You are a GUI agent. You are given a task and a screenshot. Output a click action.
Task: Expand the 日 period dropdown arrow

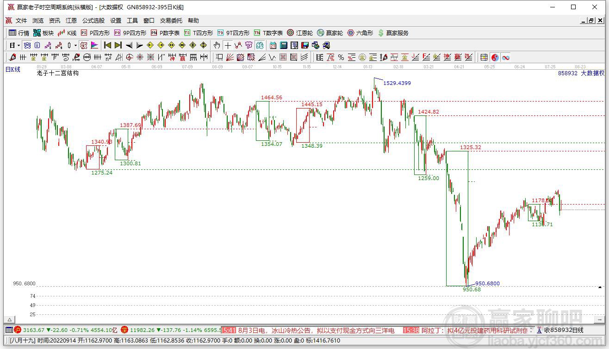coord(19,45)
